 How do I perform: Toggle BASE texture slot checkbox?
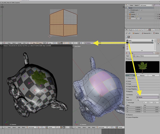(152, 40)
